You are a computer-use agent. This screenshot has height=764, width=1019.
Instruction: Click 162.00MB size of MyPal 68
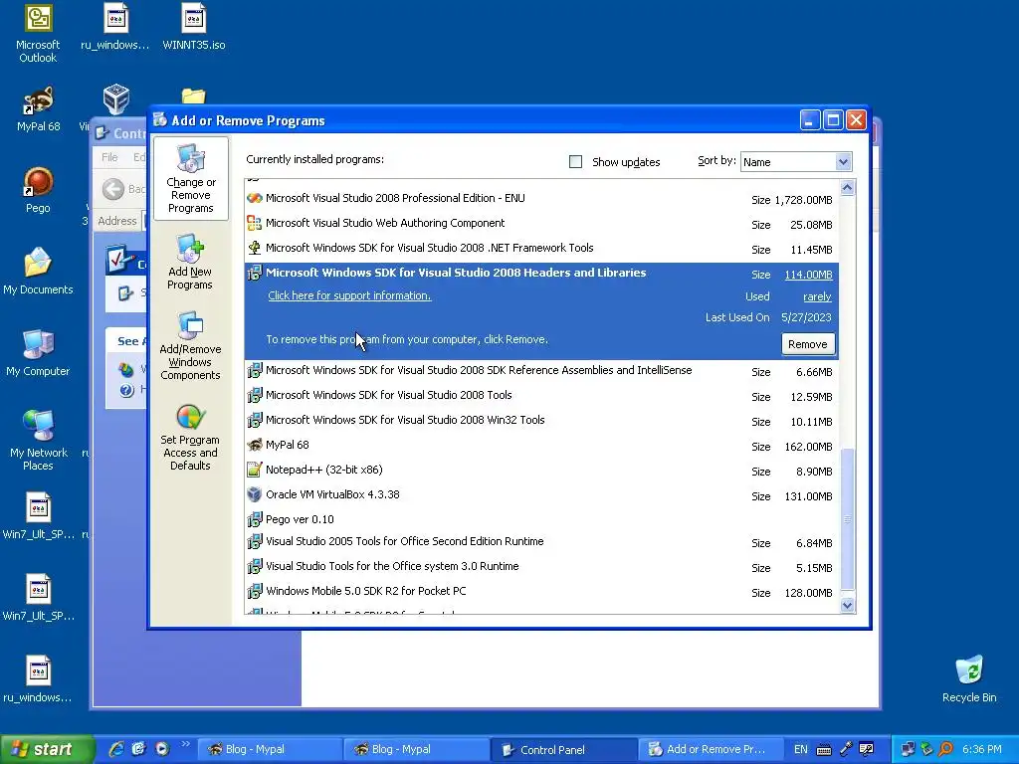(x=808, y=447)
